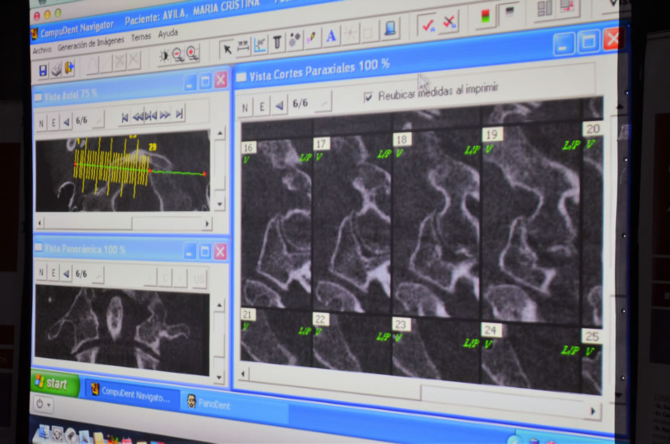Click the Save (floppy disk) toolbar icon
The height and width of the screenshot is (444, 670).
[x=43, y=71]
